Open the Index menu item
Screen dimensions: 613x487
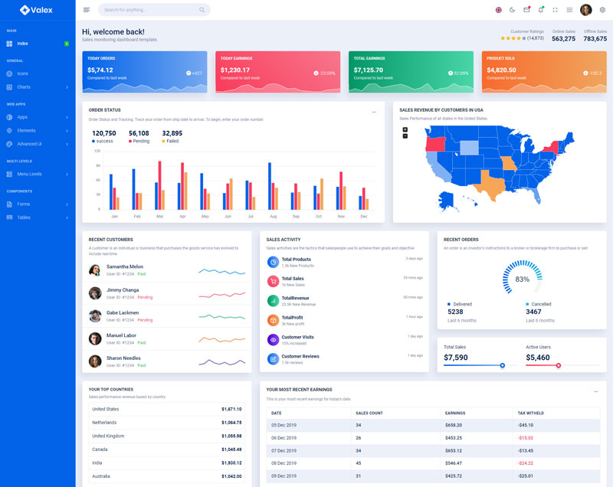(23, 44)
